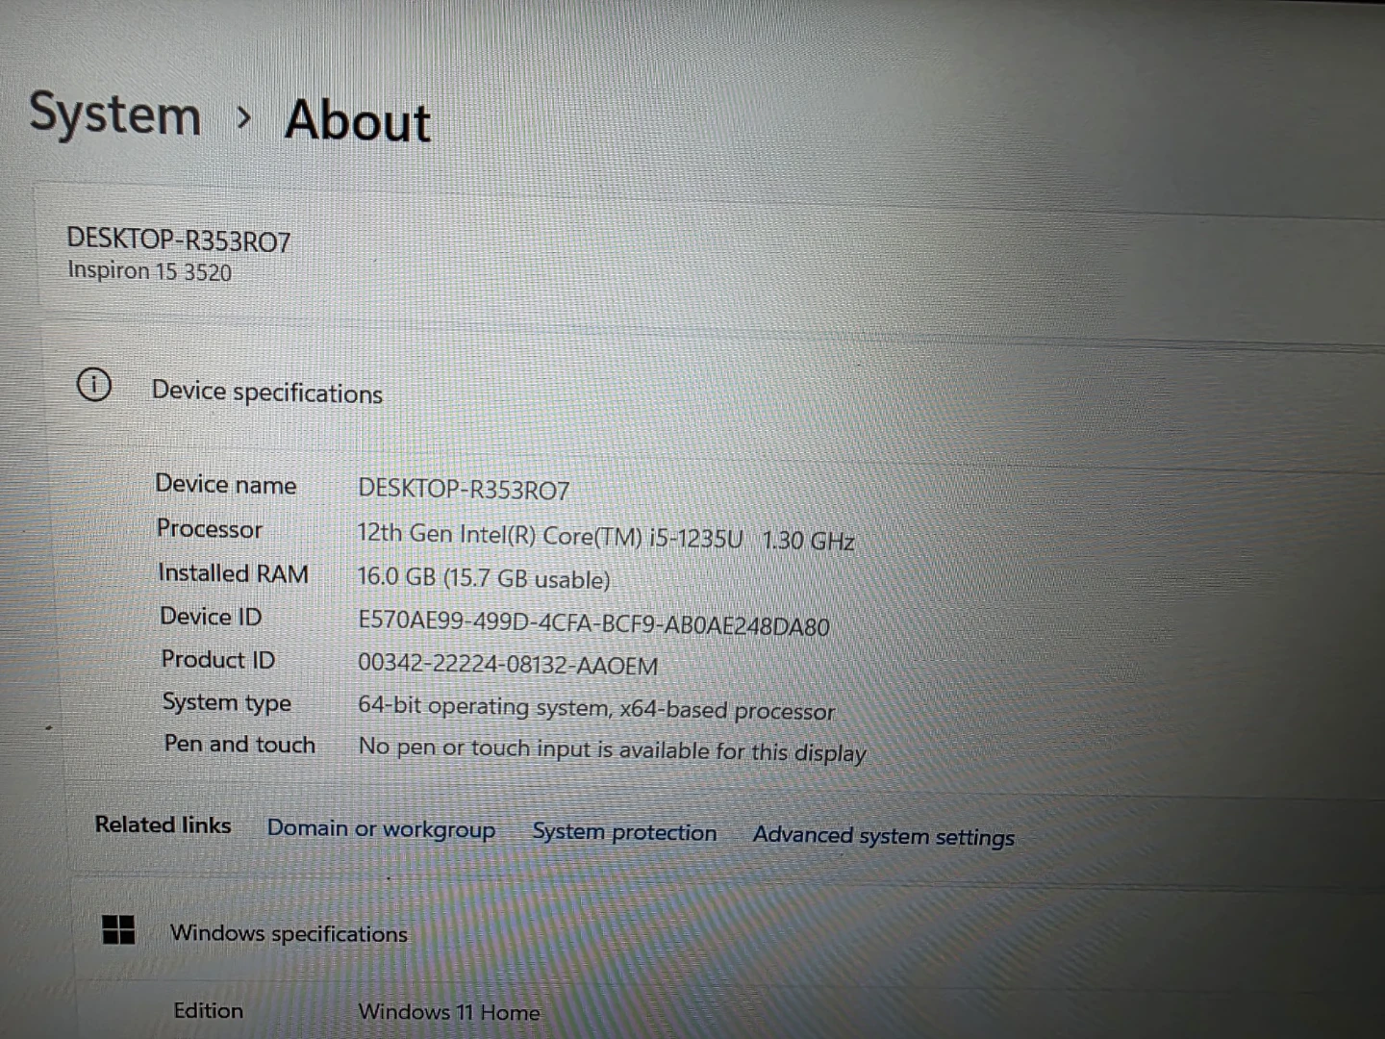This screenshot has width=1385, height=1039.
Task: Open the Domain or workgroup link
Action: pyautogui.click(x=381, y=828)
